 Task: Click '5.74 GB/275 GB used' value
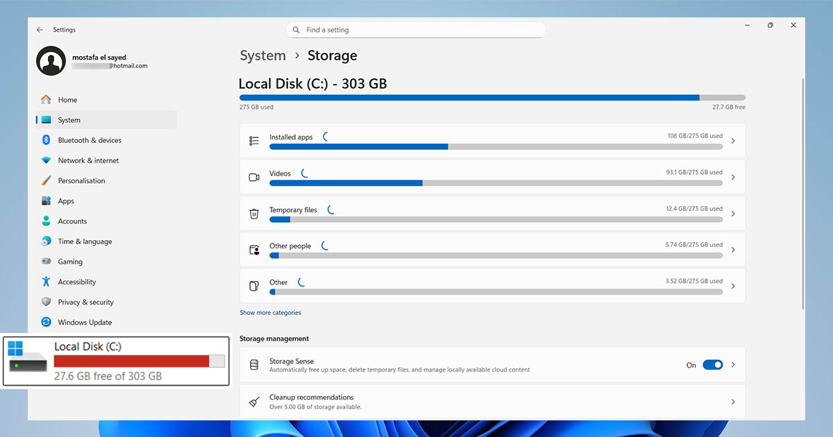(x=694, y=244)
